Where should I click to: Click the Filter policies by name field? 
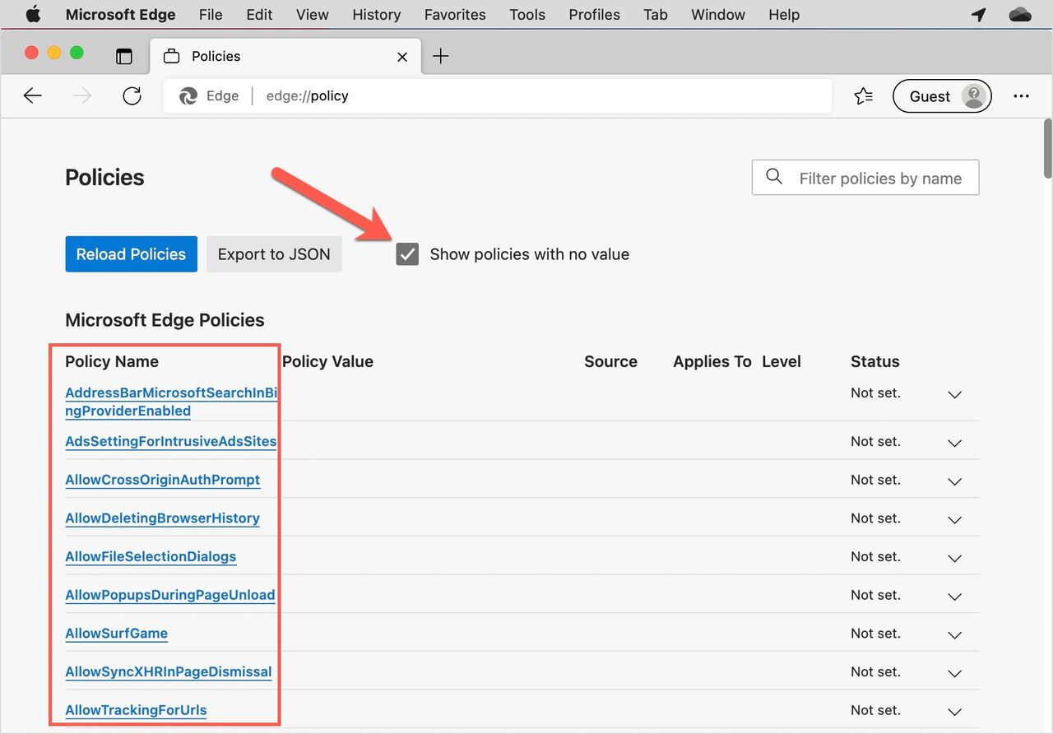(x=879, y=178)
